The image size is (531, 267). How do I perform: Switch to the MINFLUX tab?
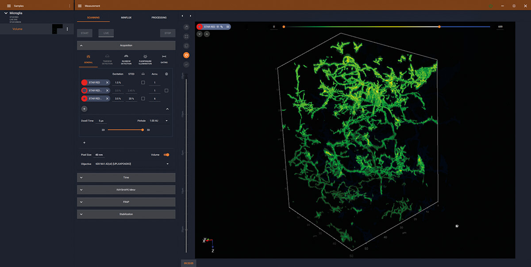[x=126, y=18]
